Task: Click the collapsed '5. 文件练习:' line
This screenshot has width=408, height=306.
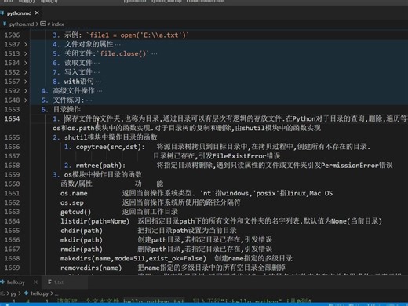Action: 67,100
